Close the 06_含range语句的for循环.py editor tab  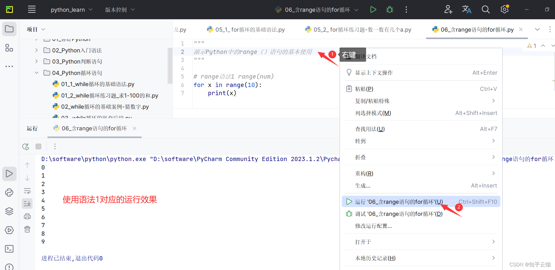tap(521, 29)
